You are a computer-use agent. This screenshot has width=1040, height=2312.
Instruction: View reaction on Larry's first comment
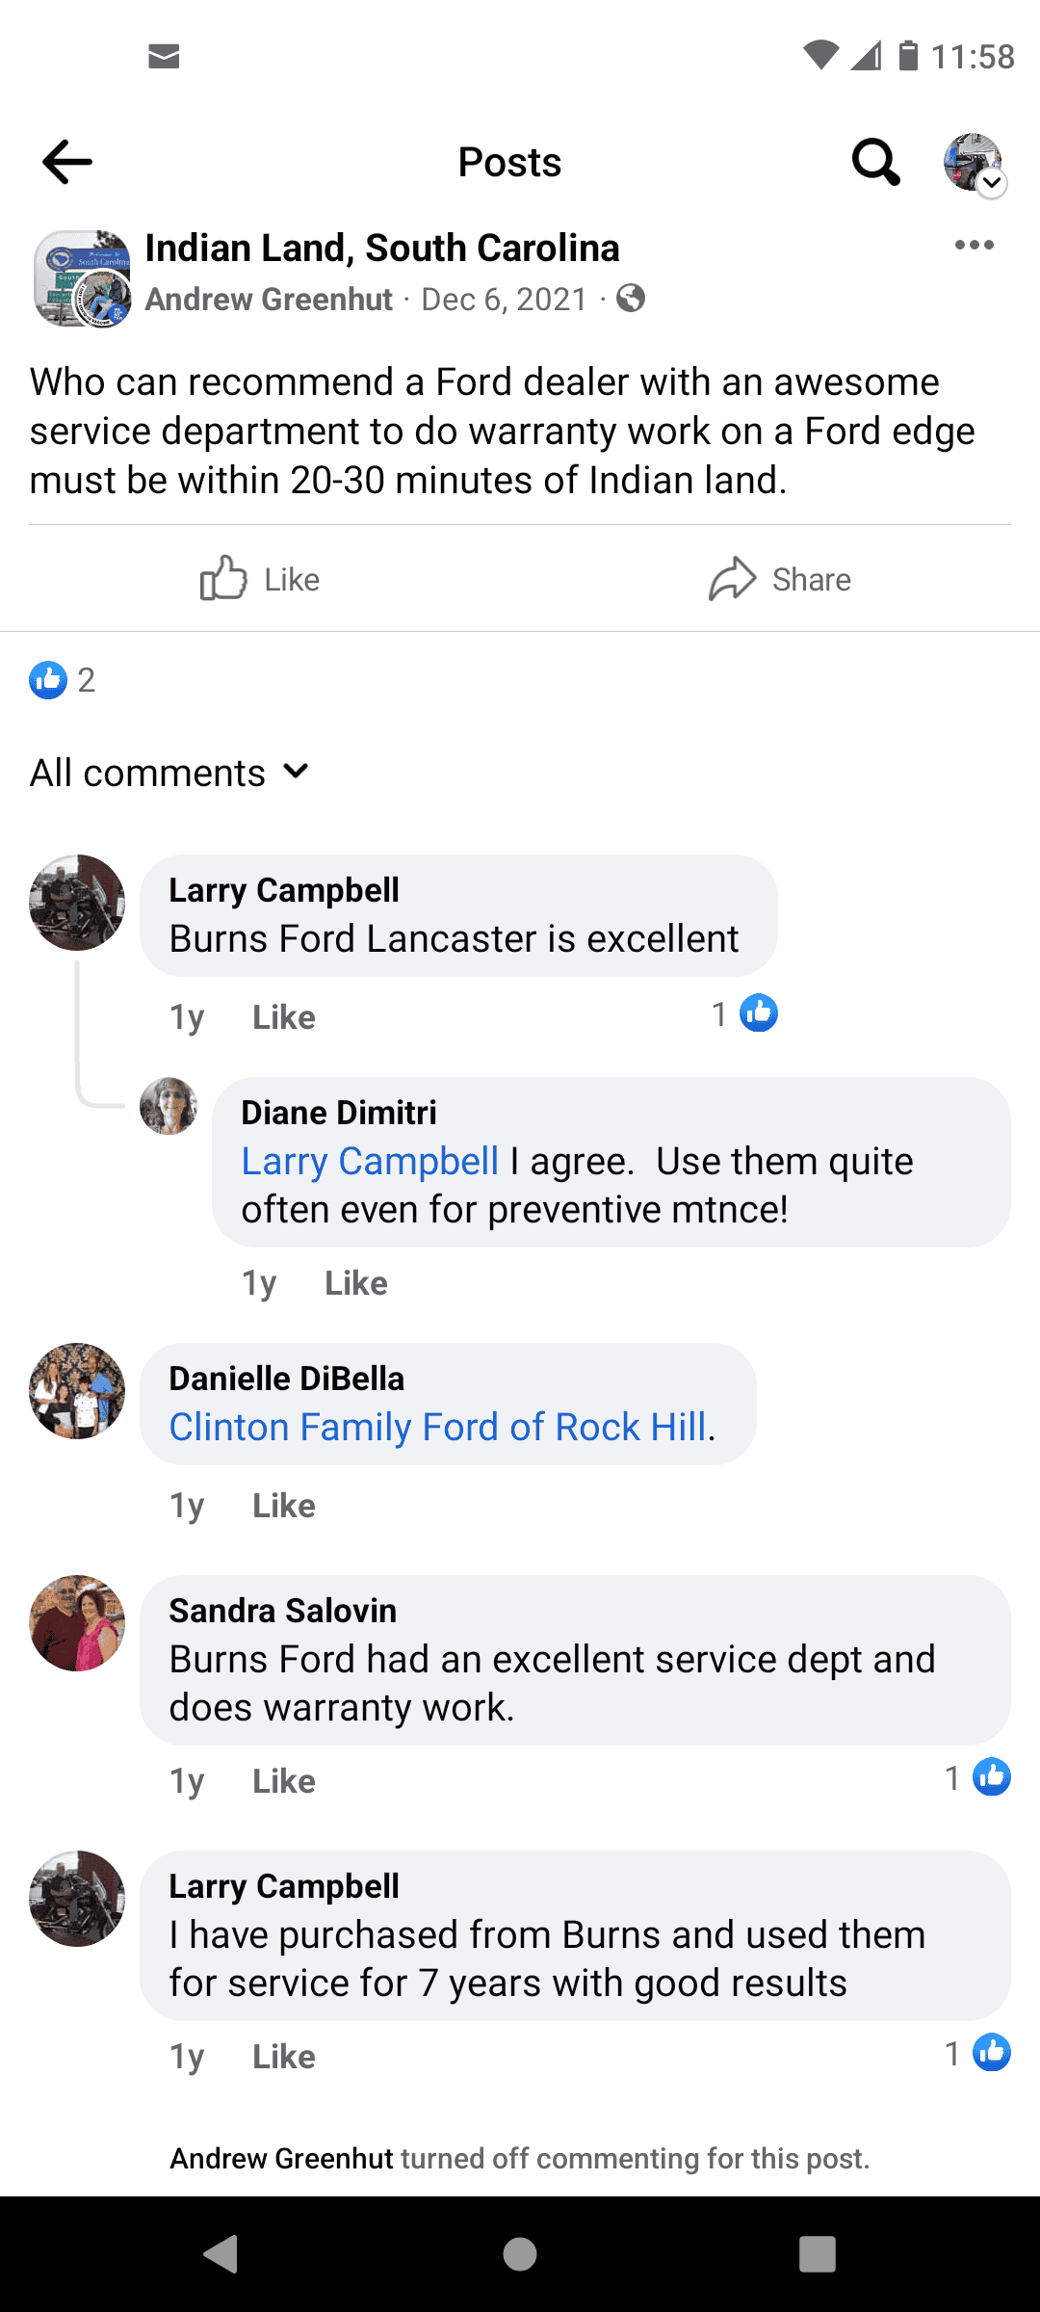744,1013
